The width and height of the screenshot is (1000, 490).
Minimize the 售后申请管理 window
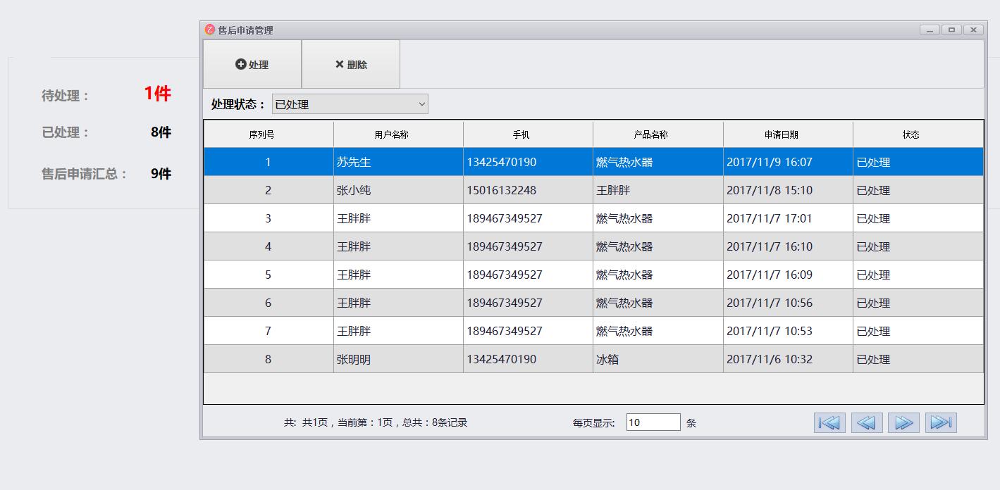pyautogui.click(x=930, y=30)
